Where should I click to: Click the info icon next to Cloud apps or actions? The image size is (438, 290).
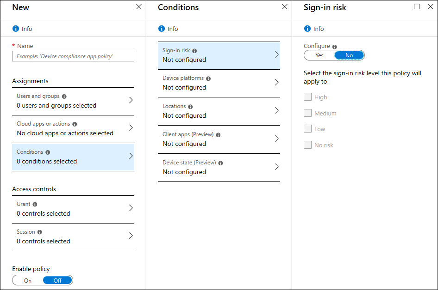(75, 124)
